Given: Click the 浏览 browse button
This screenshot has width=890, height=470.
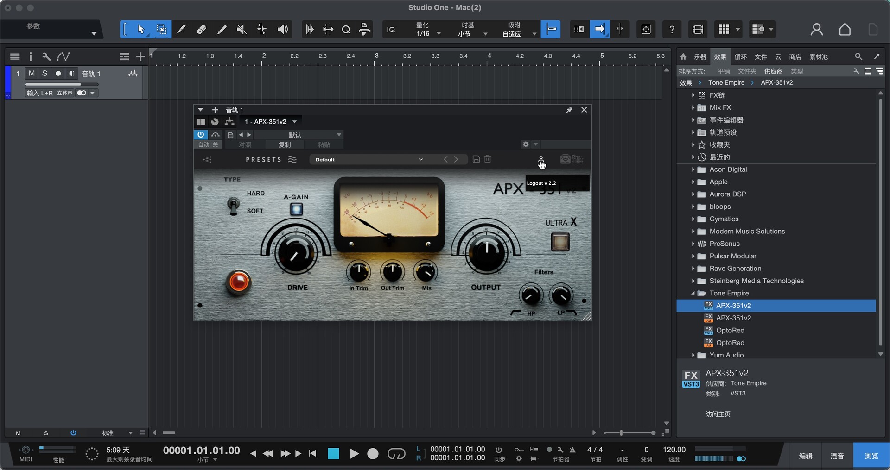Looking at the screenshot, I should click(871, 456).
